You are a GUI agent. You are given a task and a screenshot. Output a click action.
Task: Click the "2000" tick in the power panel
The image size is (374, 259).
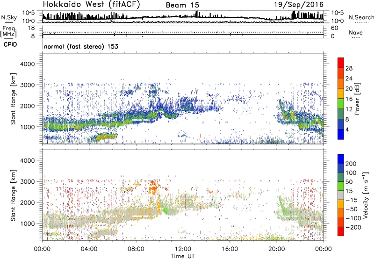coord(28,106)
